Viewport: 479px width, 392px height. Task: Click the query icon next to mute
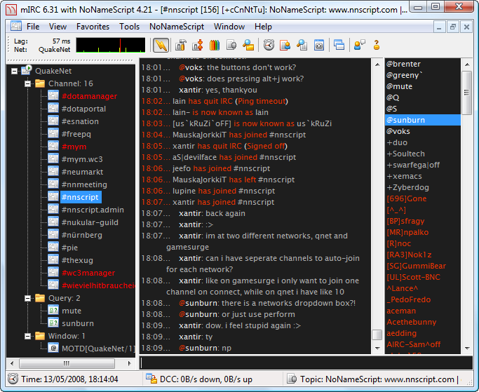(x=53, y=311)
